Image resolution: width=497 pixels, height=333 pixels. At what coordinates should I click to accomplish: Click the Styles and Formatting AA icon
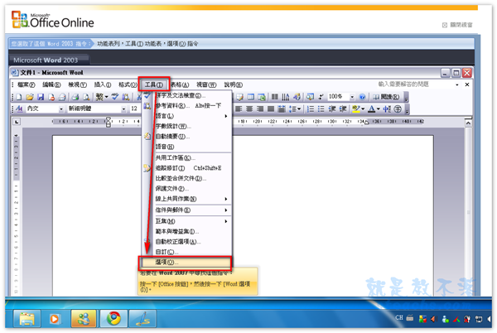(19, 109)
